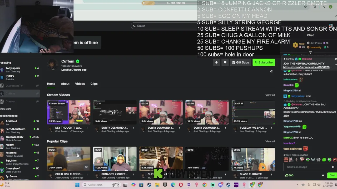This screenshot has width=337, height=189.
Task: Click Show More in the sidebar
Action: 6,109
